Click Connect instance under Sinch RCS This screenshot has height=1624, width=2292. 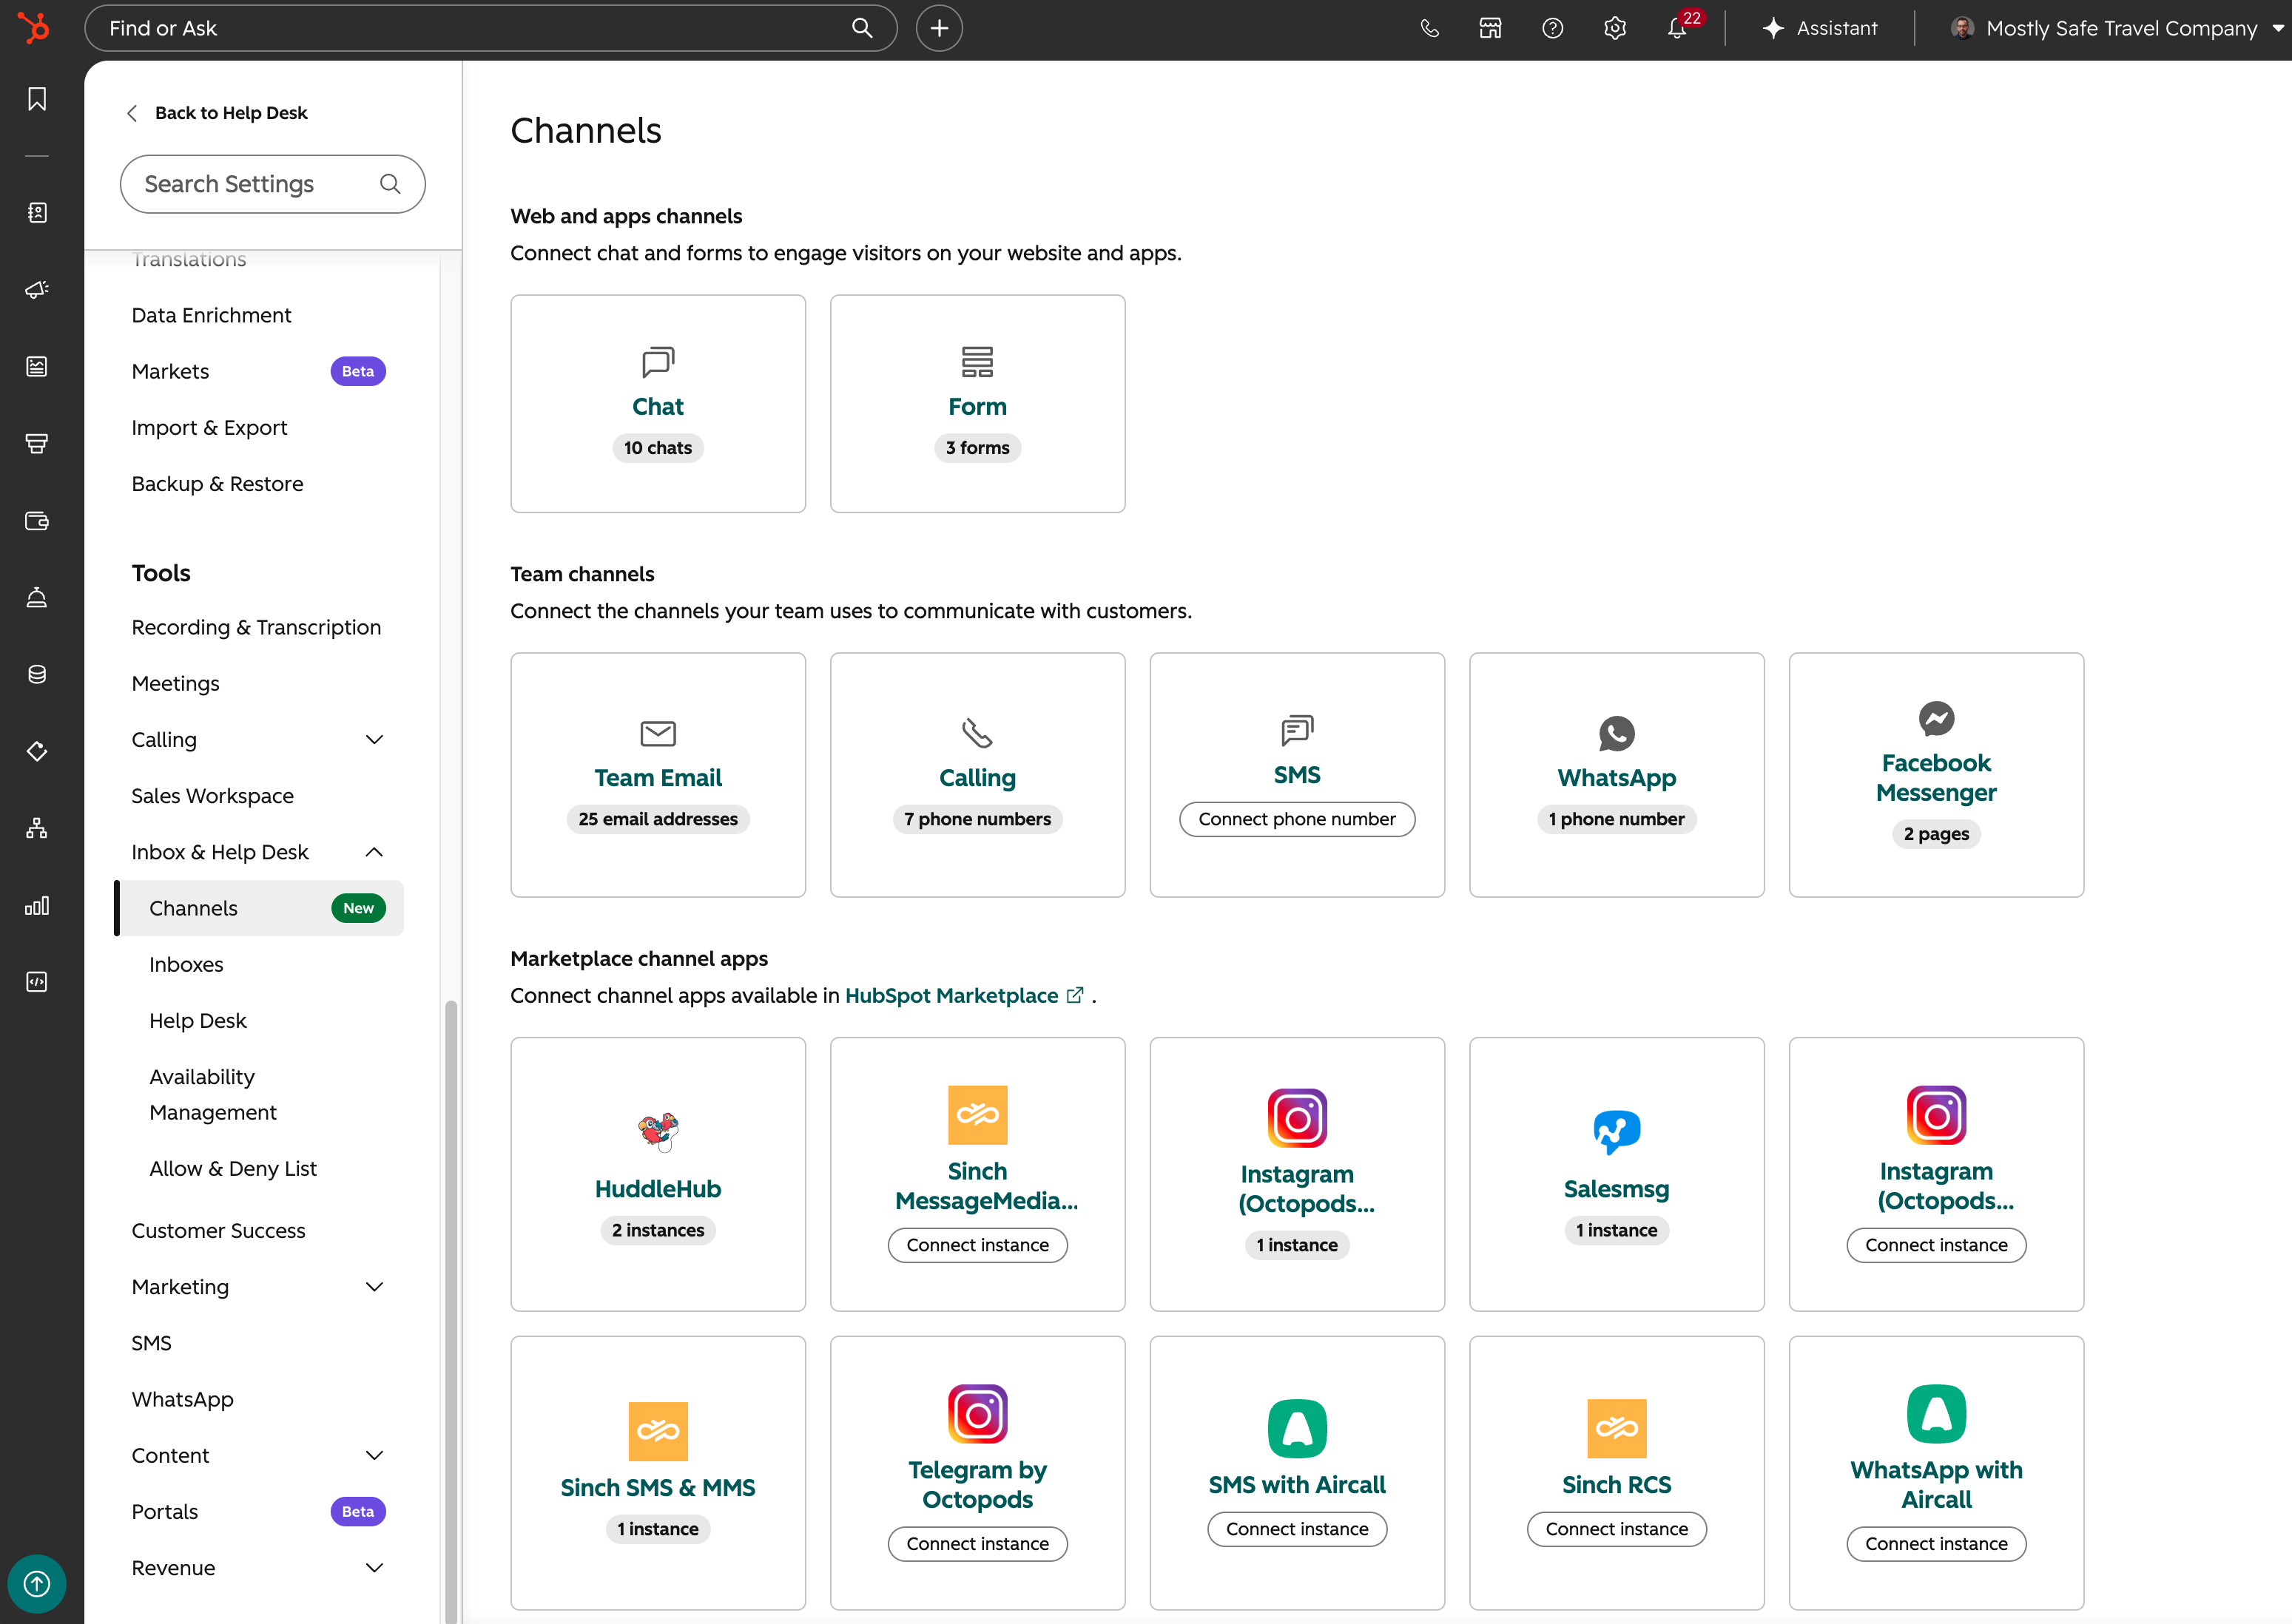(1617, 1529)
